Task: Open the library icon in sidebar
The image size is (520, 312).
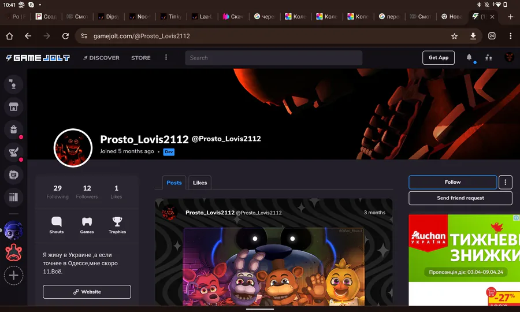Action: [13, 197]
